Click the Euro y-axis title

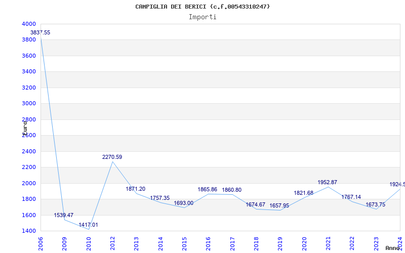click(x=25, y=128)
